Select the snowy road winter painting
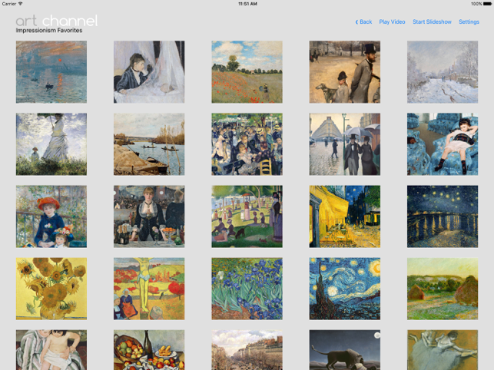This screenshot has height=370, width=494. (x=443, y=72)
